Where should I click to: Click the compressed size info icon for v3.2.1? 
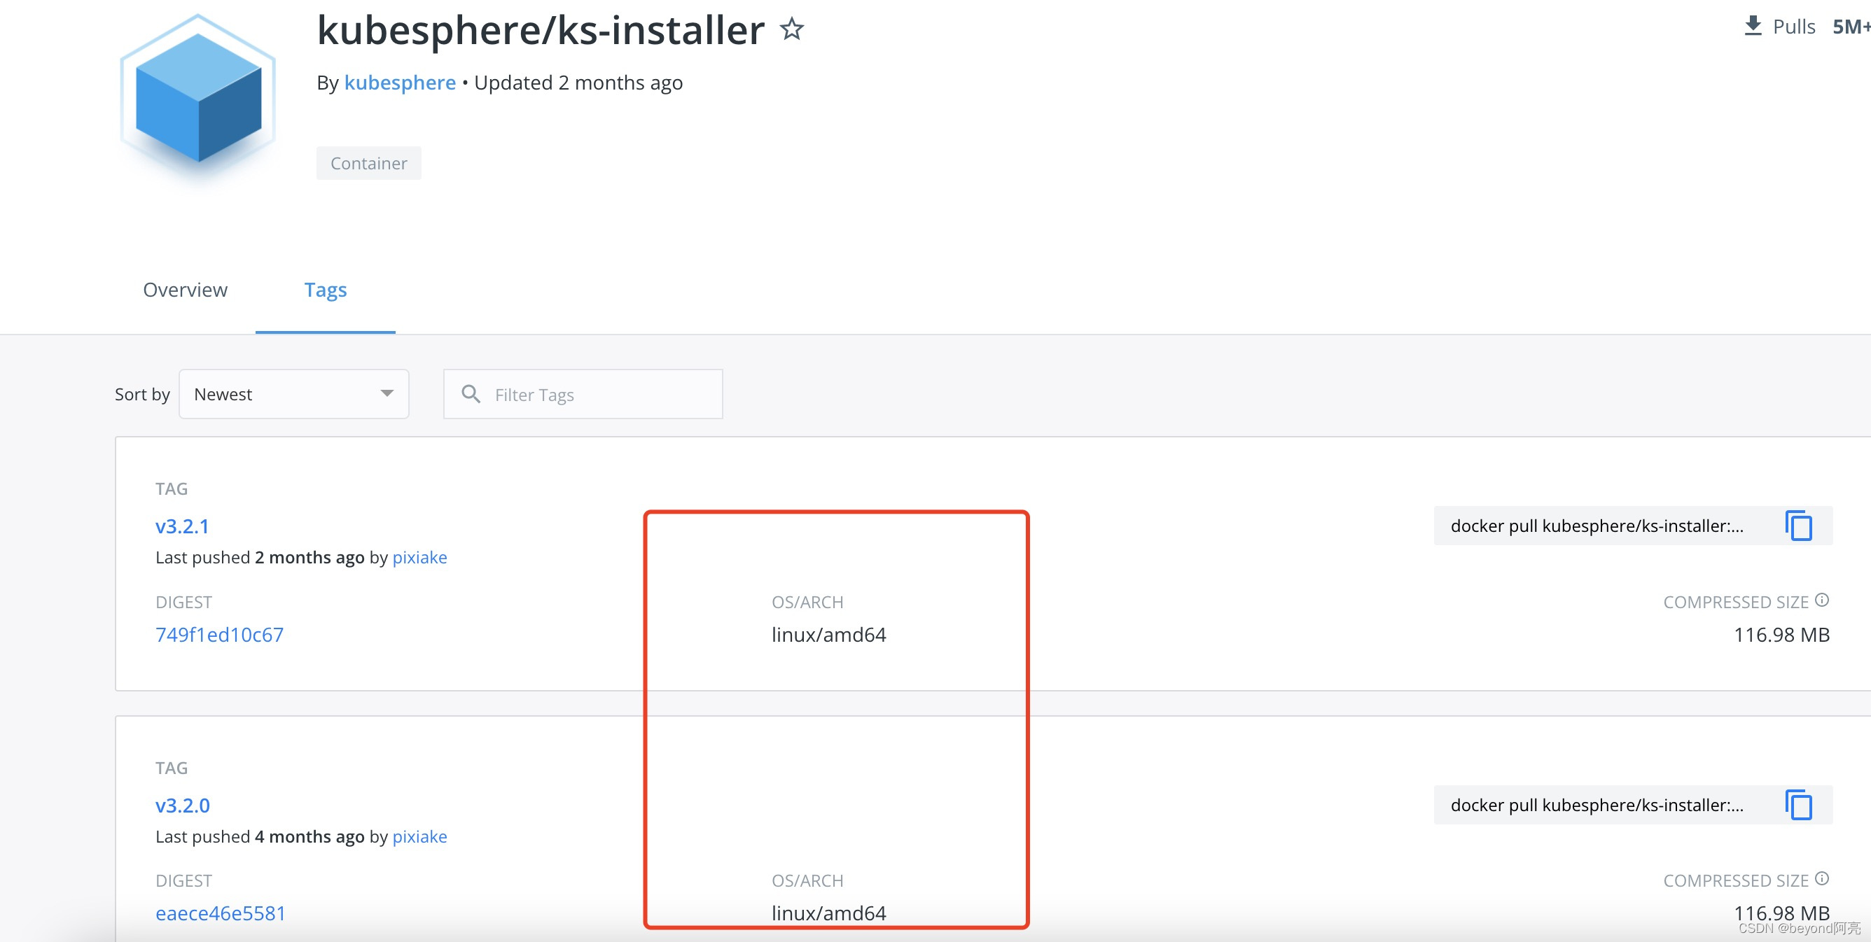1821,600
